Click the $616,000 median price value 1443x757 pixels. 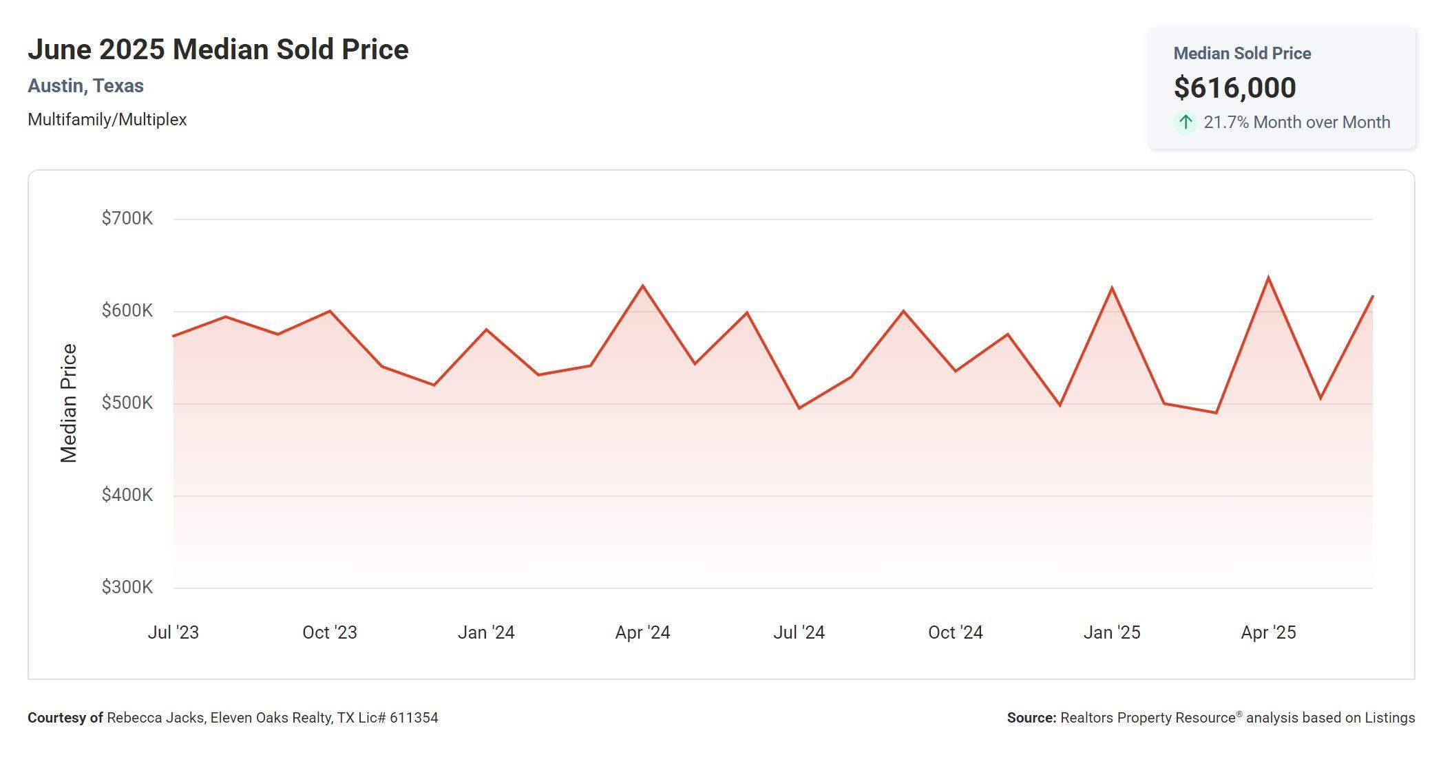(1234, 87)
